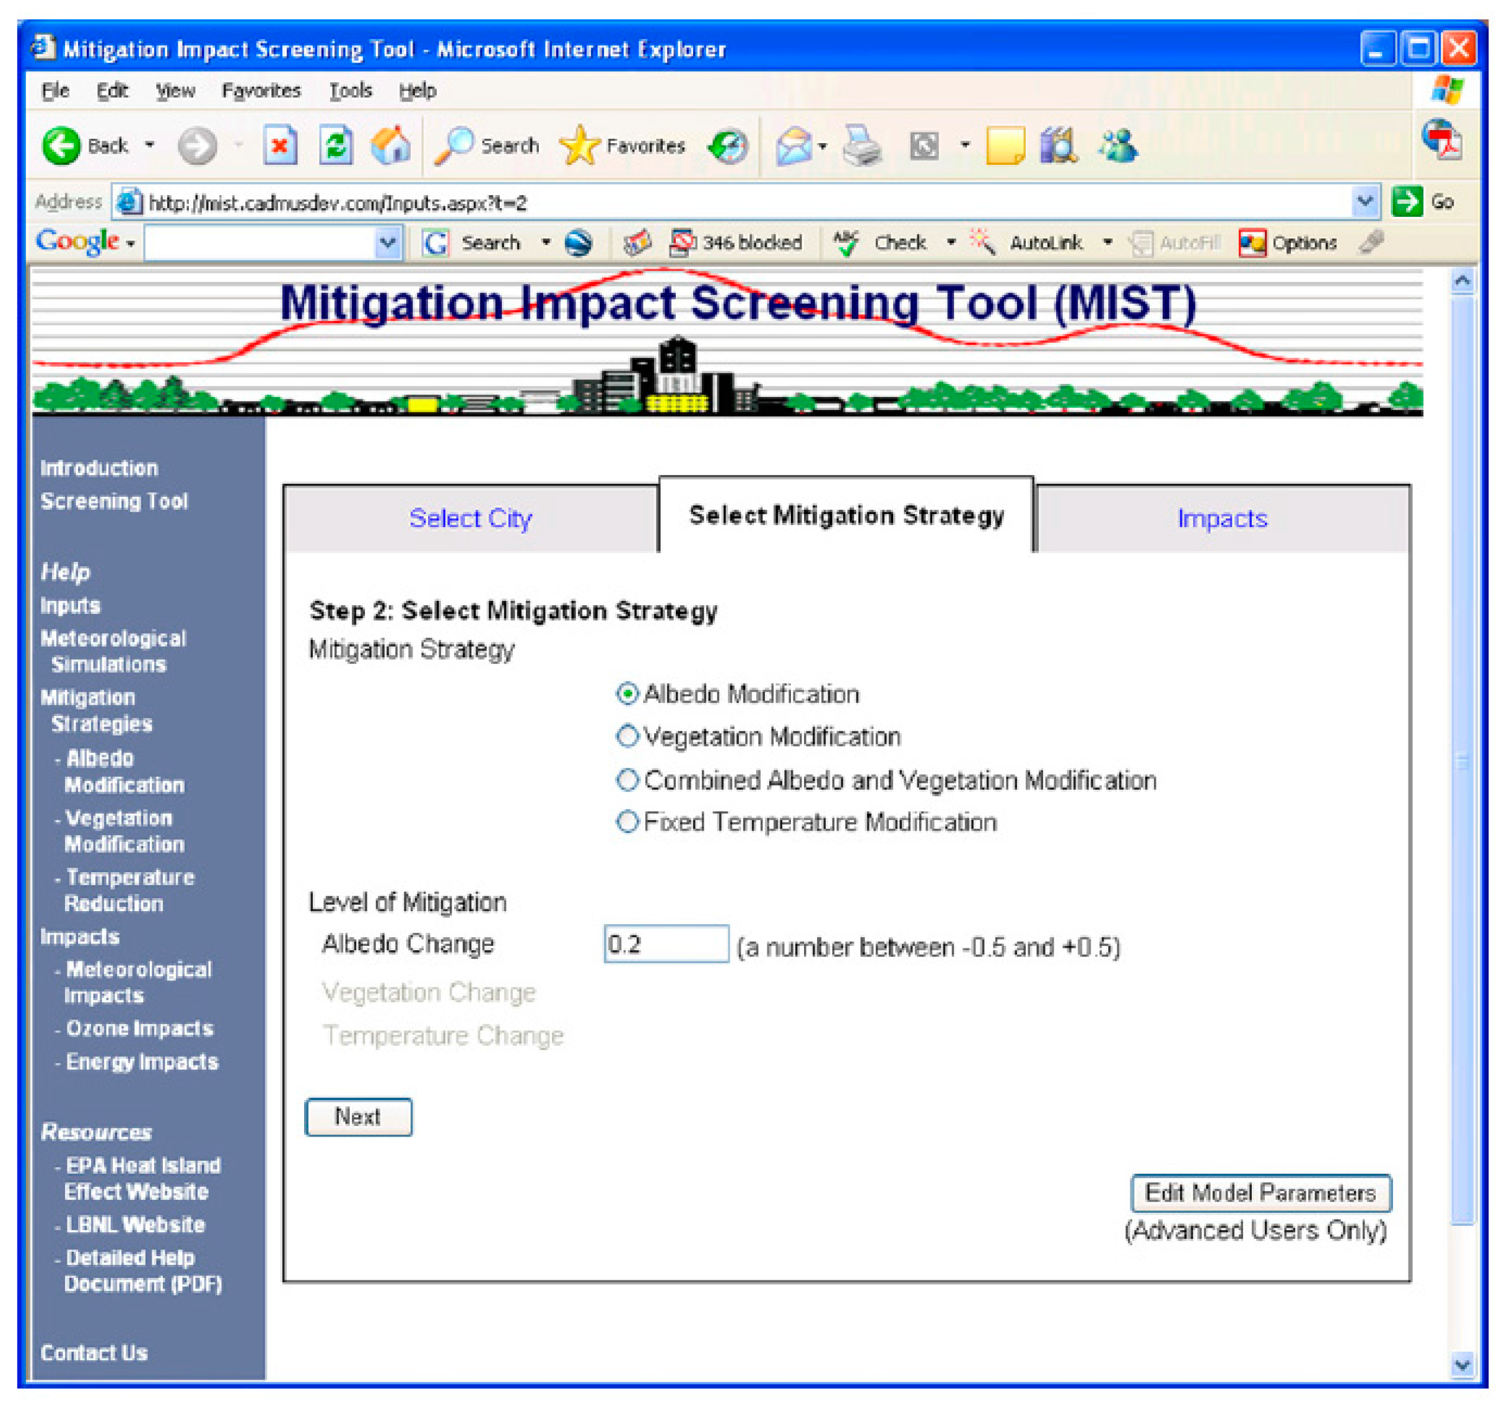
Task: Open the Google search box dropdown
Action: pos(387,243)
